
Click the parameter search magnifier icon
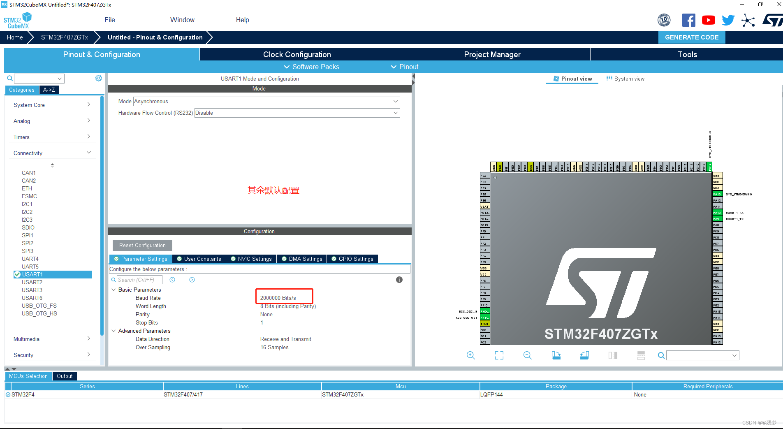click(x=114, y=280)
